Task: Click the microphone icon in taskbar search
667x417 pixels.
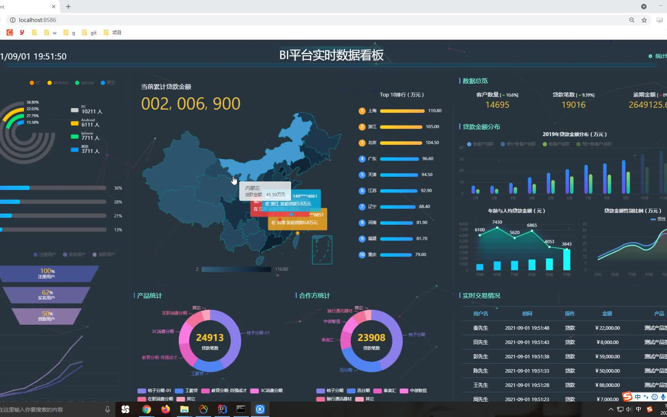Action: 108,409
